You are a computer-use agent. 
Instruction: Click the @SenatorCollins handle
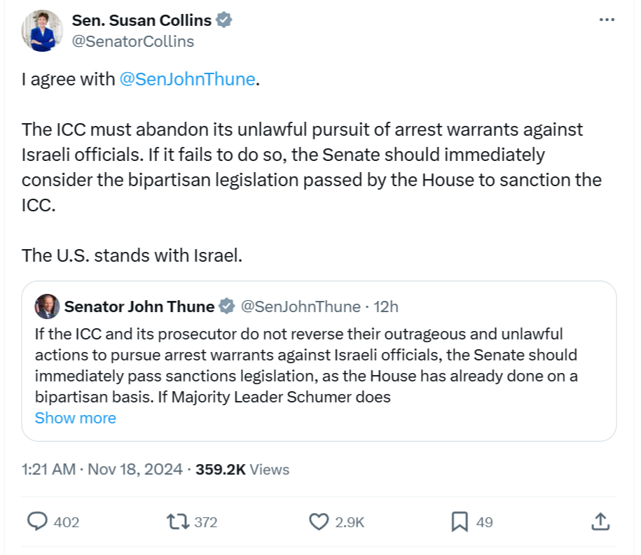coord(133,41)
